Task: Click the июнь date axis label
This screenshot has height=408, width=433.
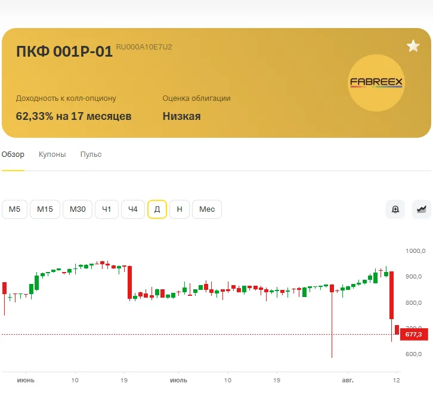Action: coord(26,381)
